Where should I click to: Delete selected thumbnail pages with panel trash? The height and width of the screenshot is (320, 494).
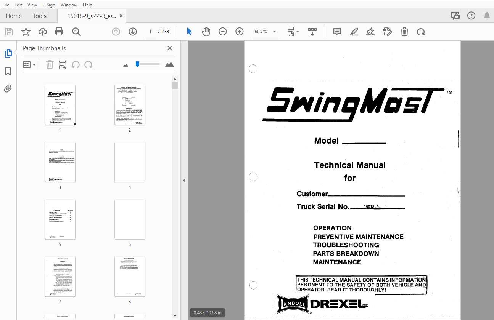pyautogui.click(x=50, y=64)
